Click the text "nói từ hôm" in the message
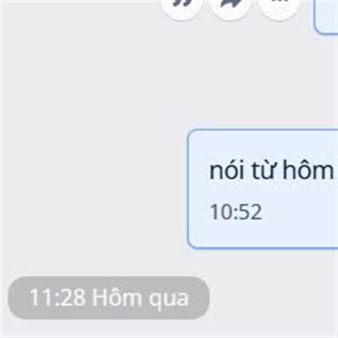The image size is (338, 338). 272,170
